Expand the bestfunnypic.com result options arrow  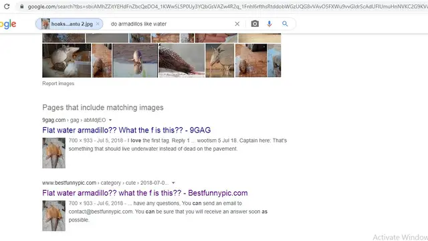(x=173, y=183)
